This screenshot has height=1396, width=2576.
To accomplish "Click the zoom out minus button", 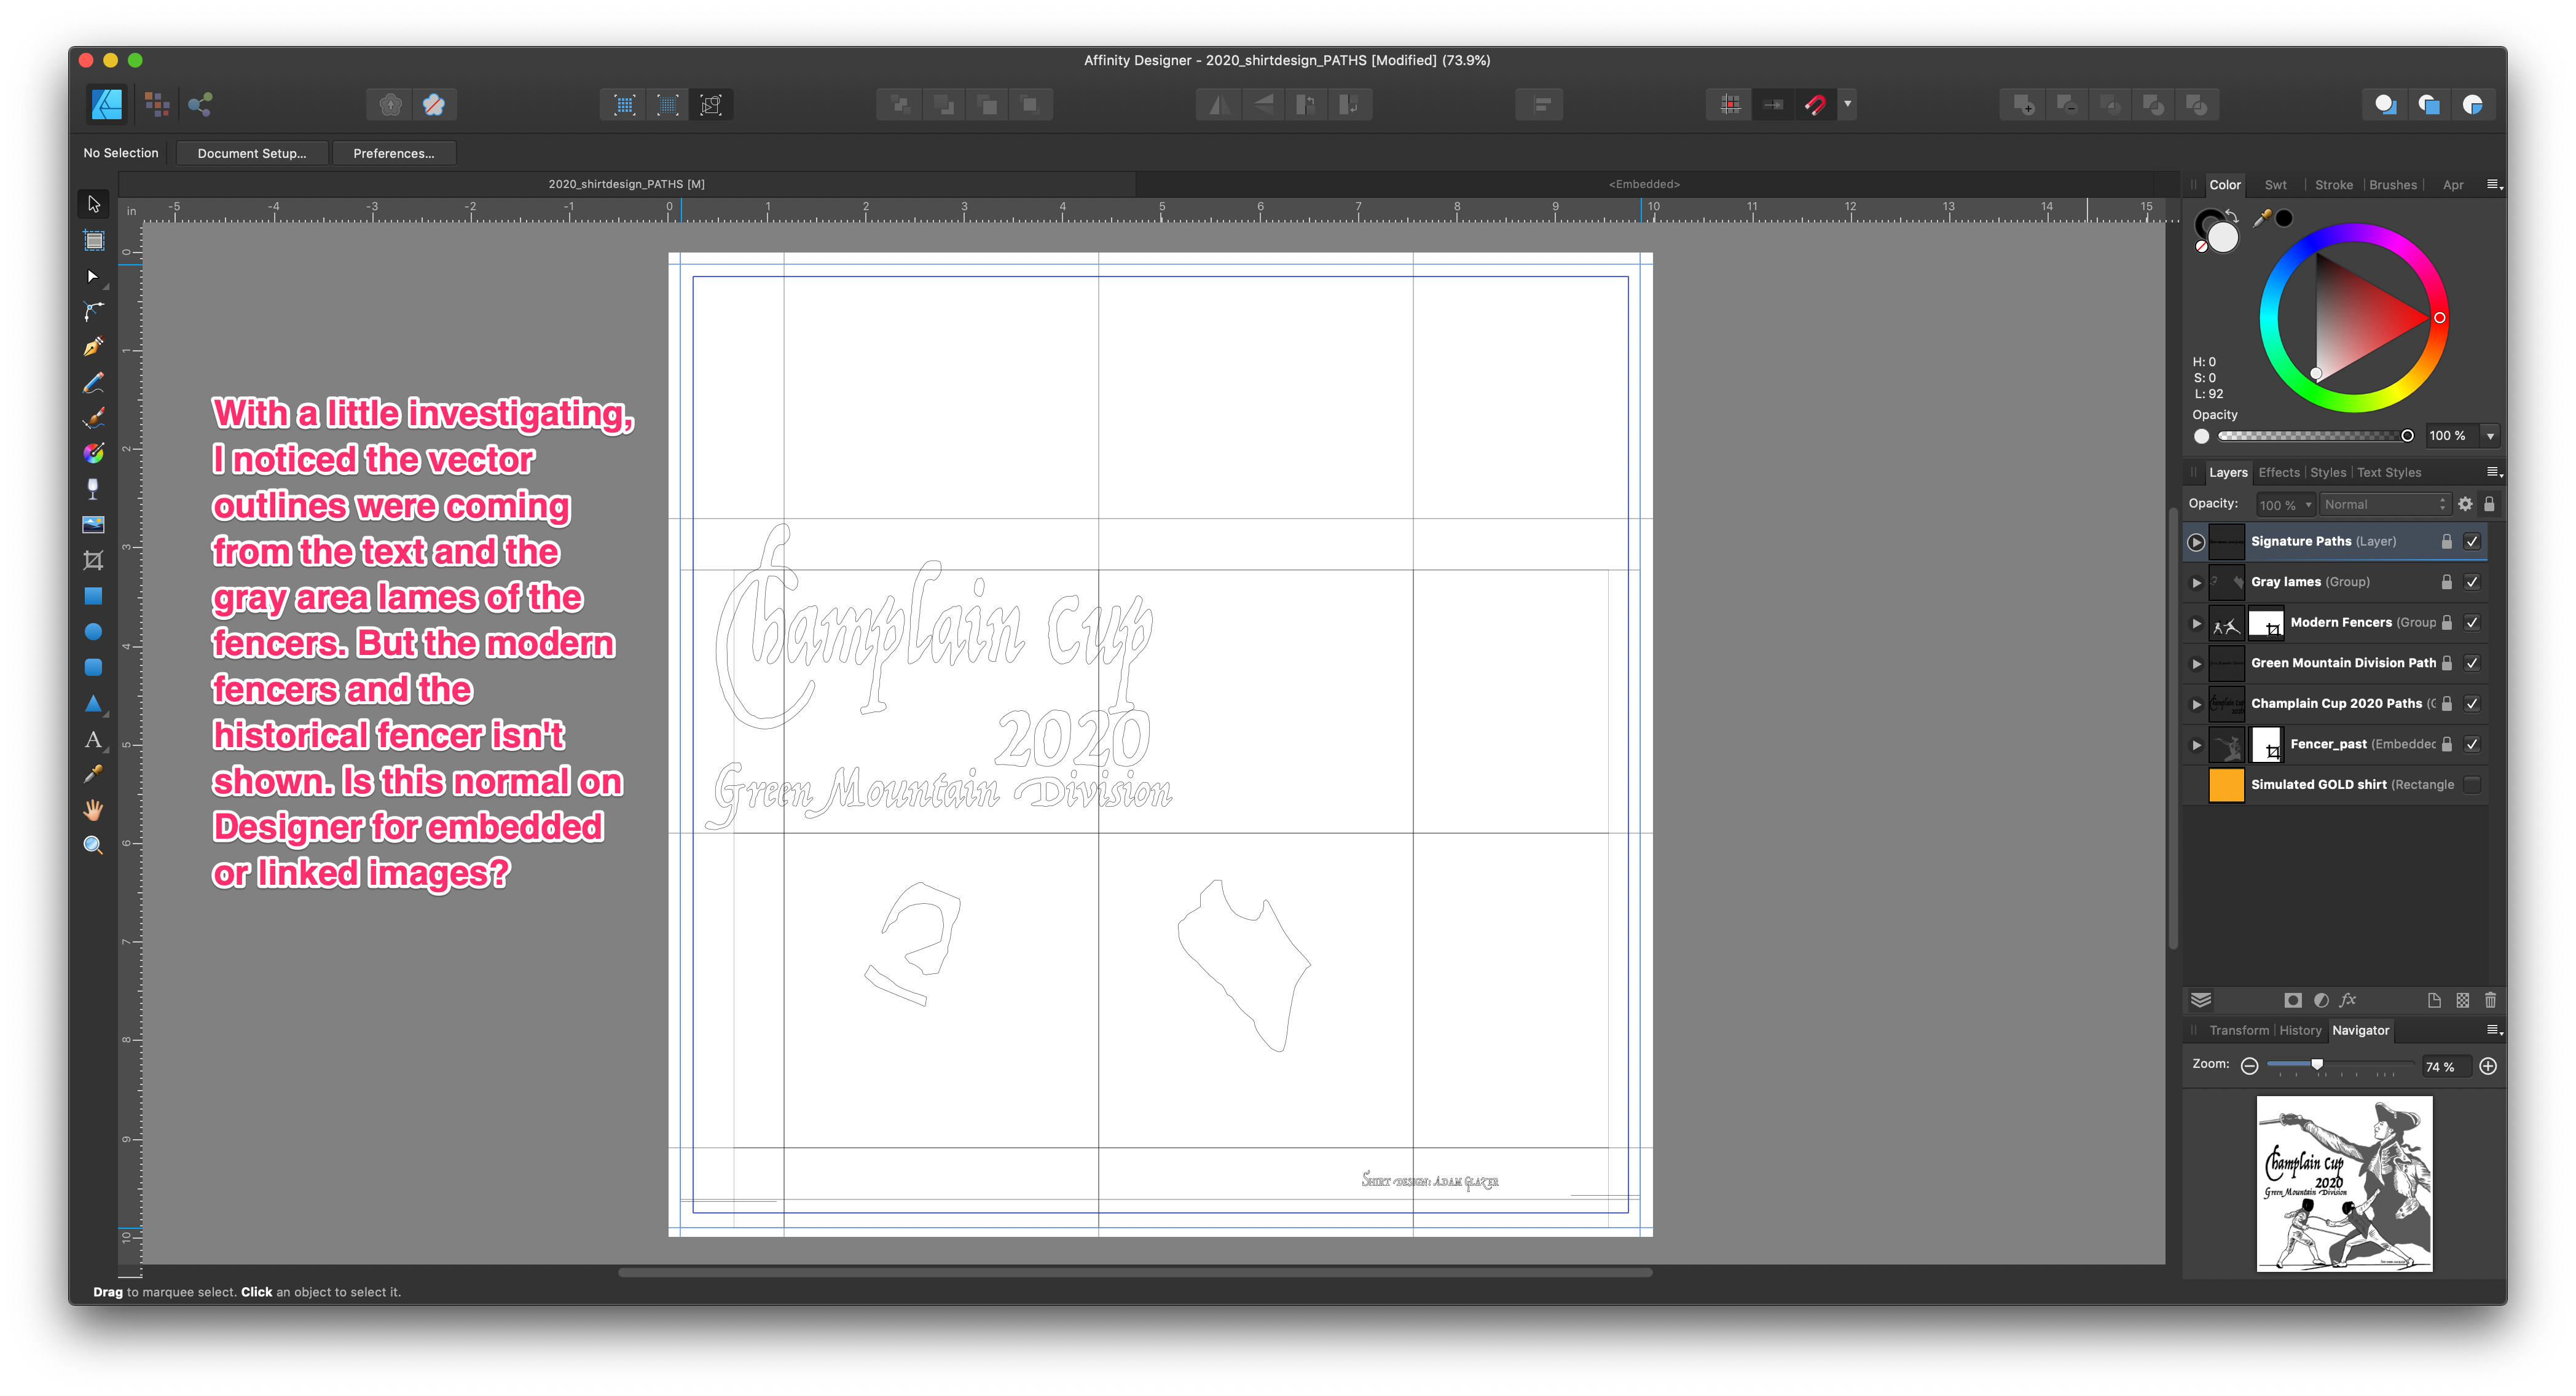I will coord(2249,1066).
